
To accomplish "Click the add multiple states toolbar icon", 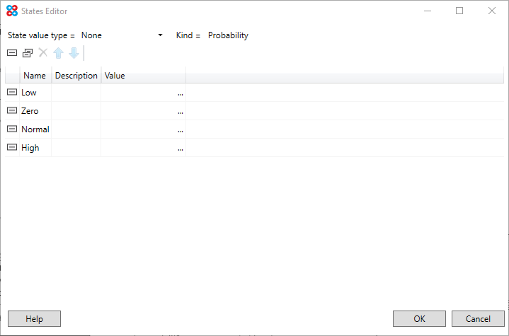I will [28, 53].
